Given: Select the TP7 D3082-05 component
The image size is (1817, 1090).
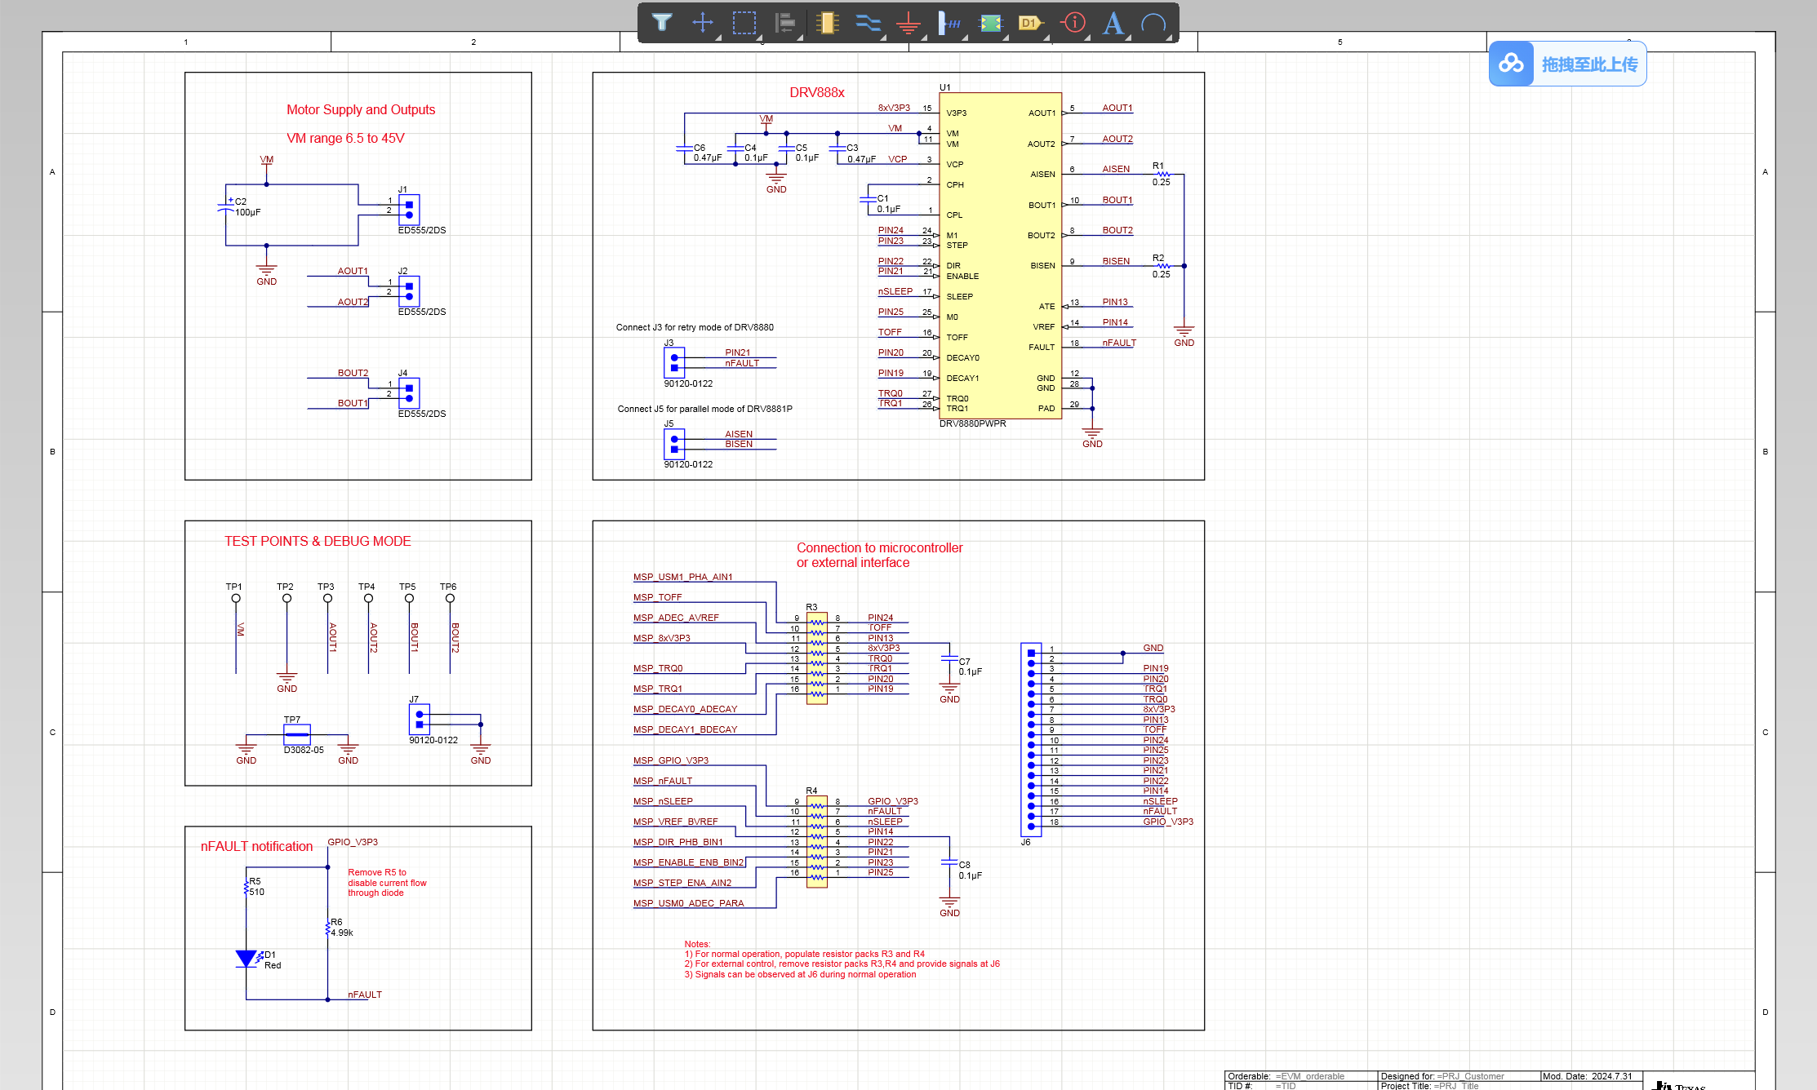Looking at the screenshot, I should click(296, 734).
